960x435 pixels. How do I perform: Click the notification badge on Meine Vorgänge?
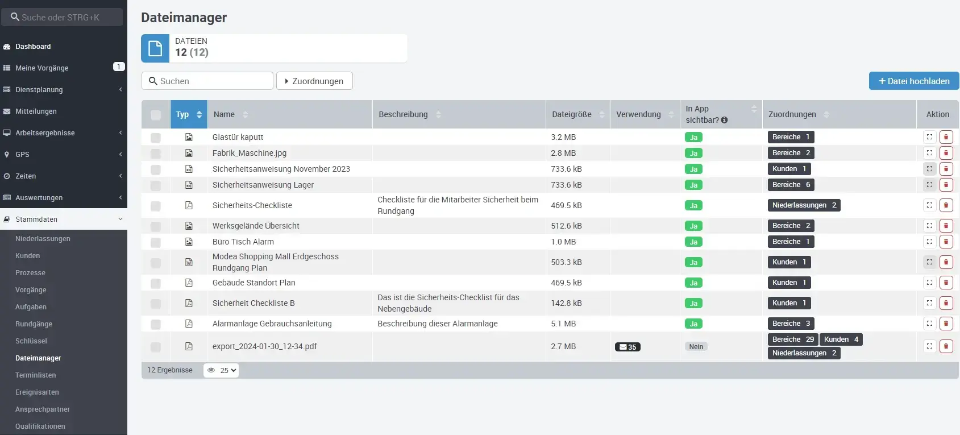click(119, 67)
